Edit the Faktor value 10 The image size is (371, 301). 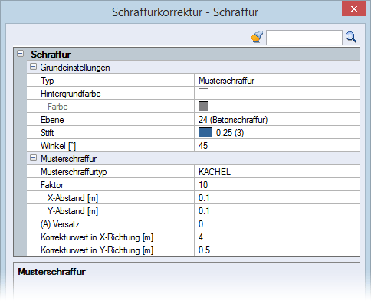click(x=277, y=185)
